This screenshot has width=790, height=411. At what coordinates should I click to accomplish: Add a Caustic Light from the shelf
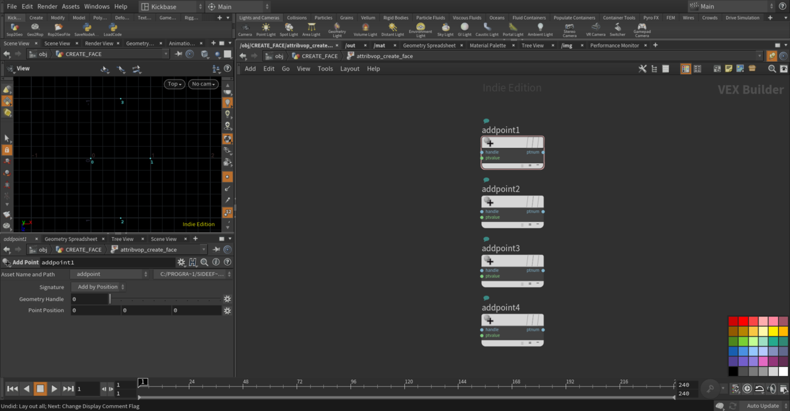(x=487, y=30)
